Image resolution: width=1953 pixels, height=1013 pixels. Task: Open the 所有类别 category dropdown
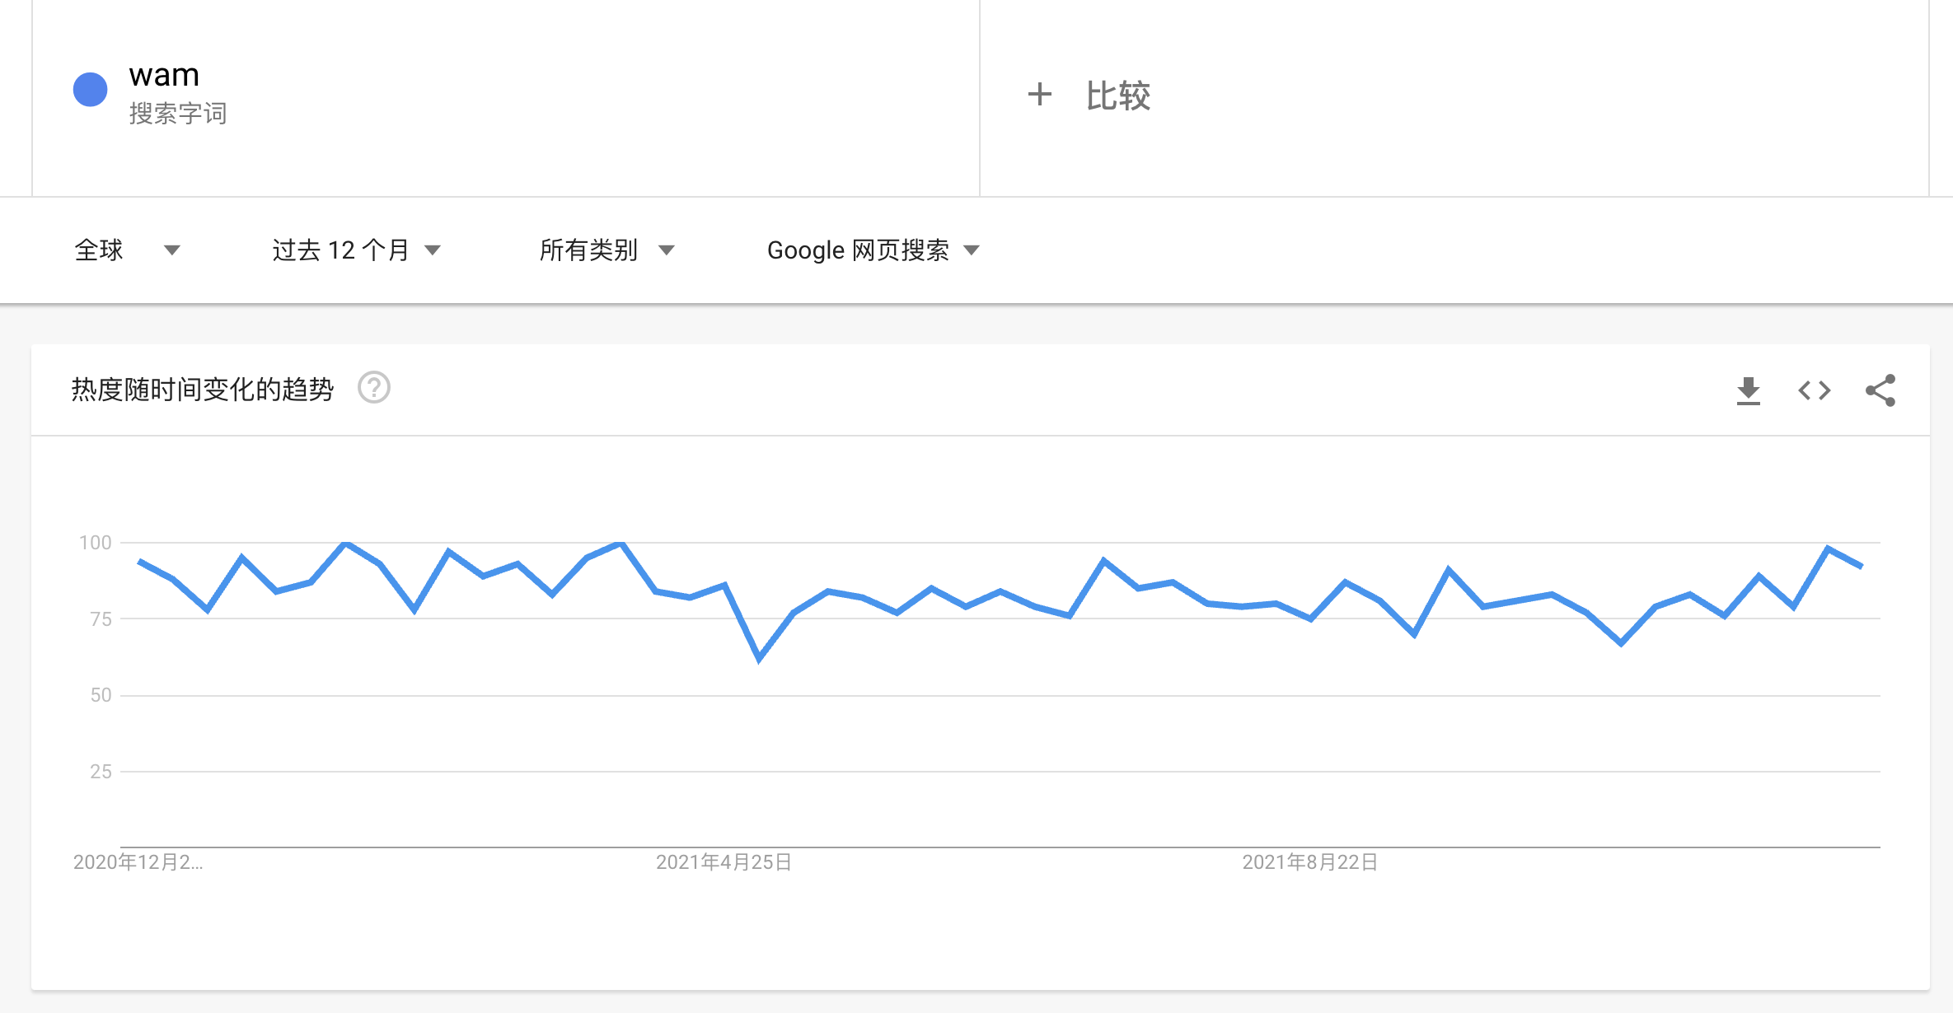click(607, 250)
